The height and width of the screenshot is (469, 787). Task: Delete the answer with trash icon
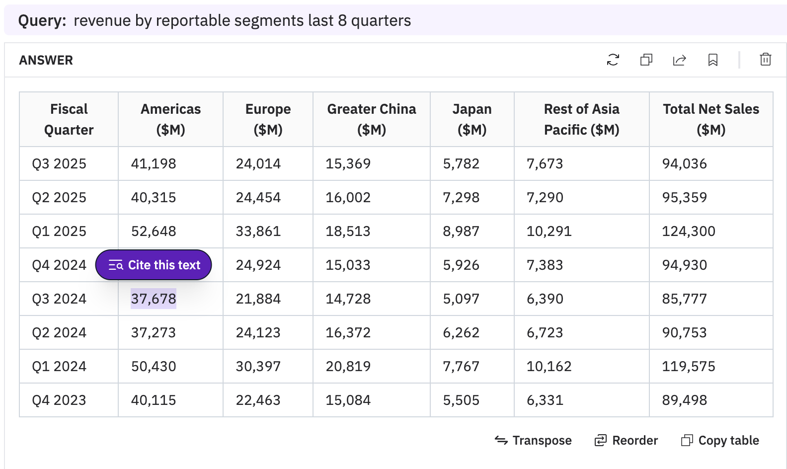[x=765, y=60]
